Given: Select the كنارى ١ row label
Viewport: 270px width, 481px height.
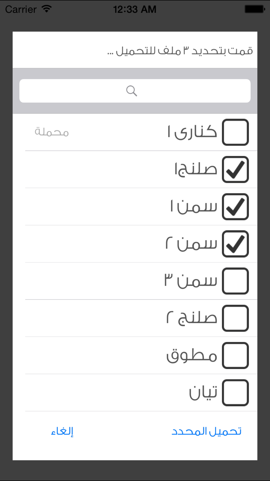Looking at the screenshot, I should pos(192,132).
